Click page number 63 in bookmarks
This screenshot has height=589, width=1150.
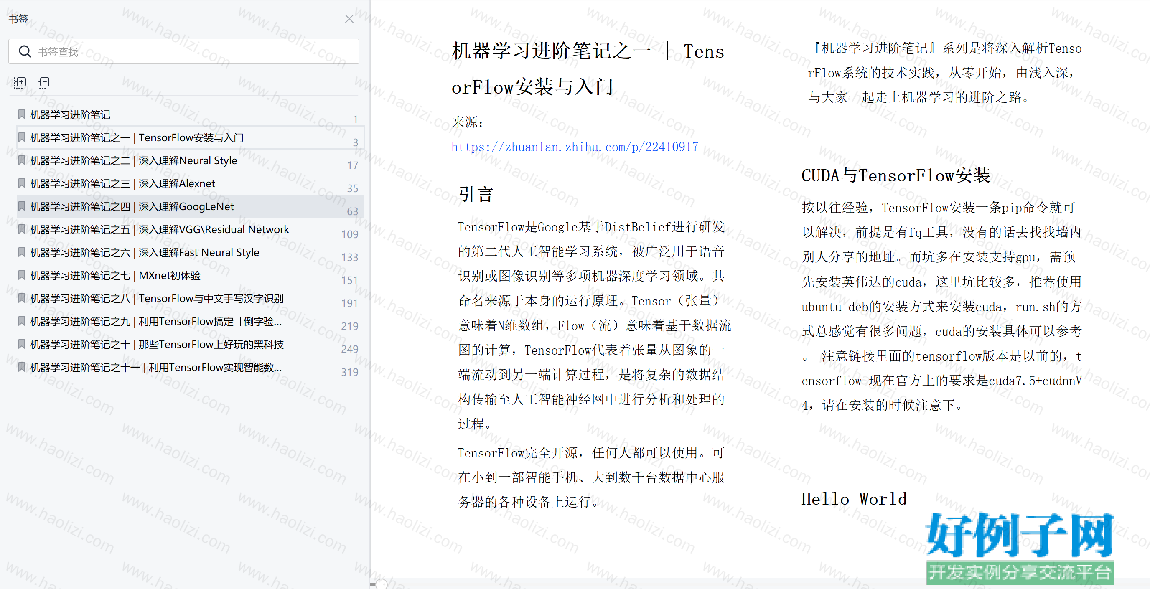(353, 211)
